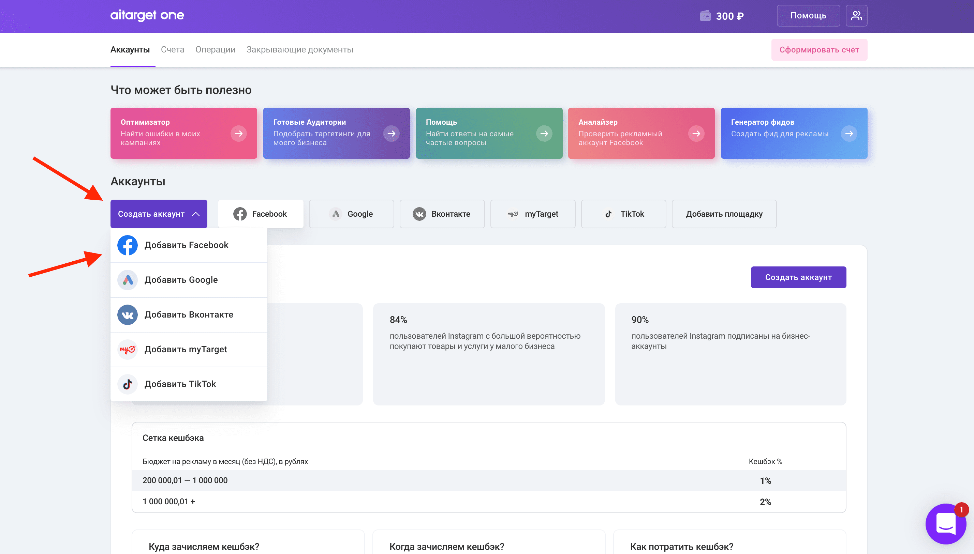Viewport: 974px width, 554px height.
Task: Click the arrow on Аналайзер card
Action: (x=696, y=134)
